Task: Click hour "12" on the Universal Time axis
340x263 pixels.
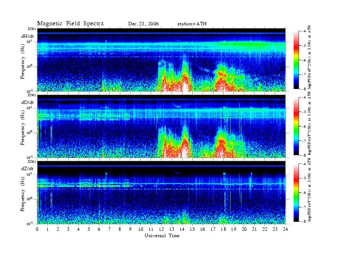Action: pos(161,229)
